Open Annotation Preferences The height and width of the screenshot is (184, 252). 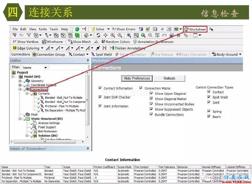tap(153, 42)
